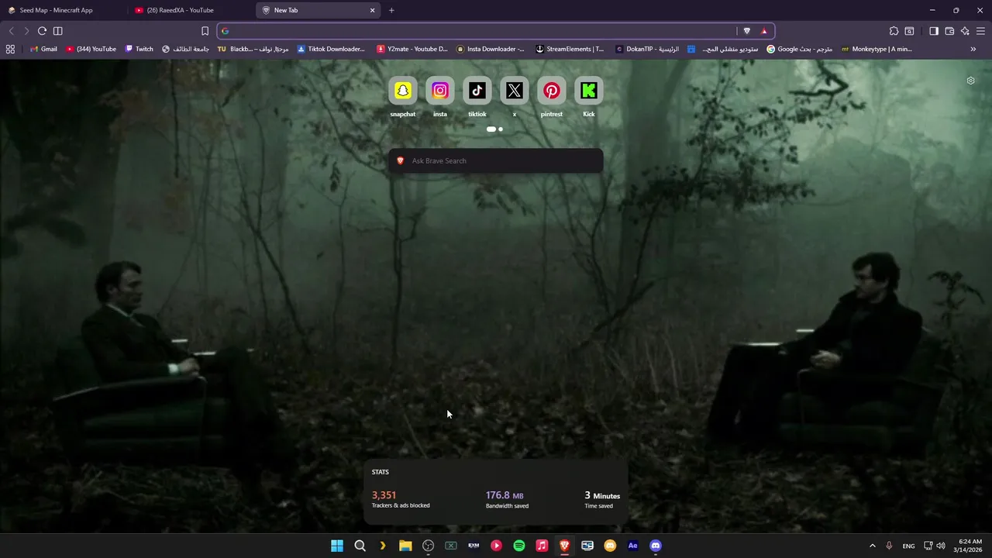
Task: Open File Explorer from the taskbar
Action: click(x=405, y=546)
